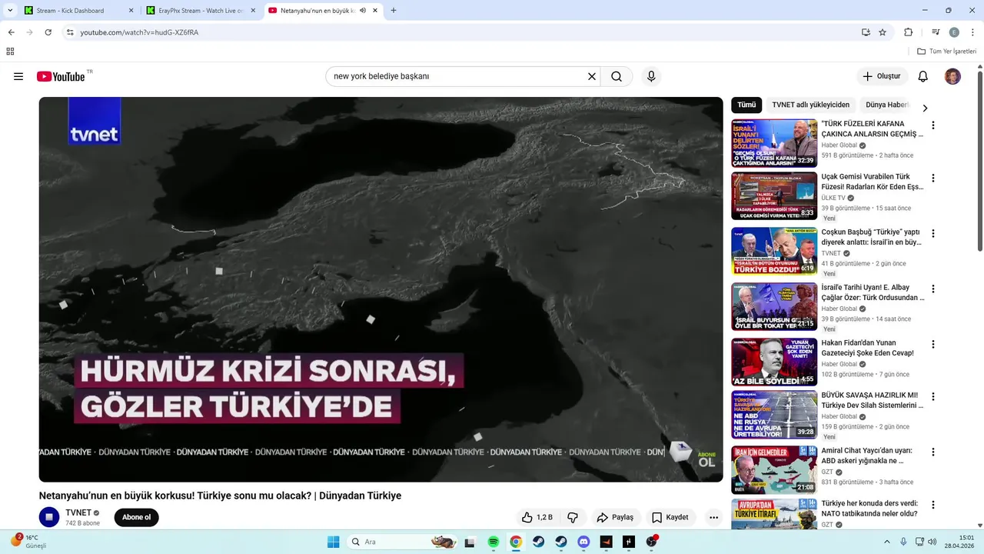The image size is (984, 554).
Task: Click the "Abone ol" subscribe button
Action: (x=137, y=517)
